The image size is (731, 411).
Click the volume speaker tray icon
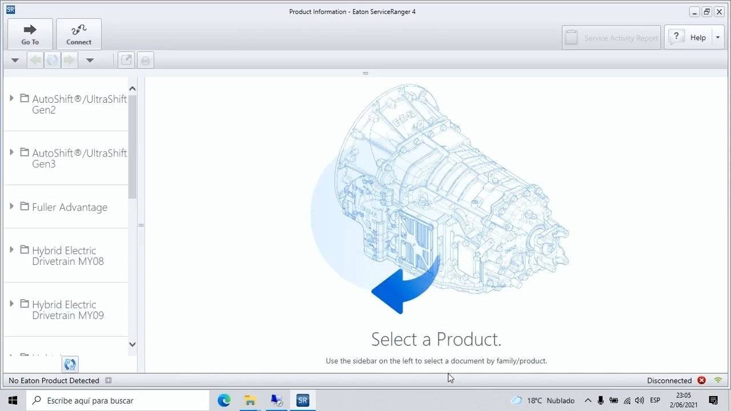coord(640,400)
